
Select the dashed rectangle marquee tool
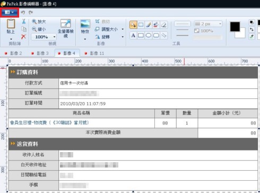[x=141, y=25]
